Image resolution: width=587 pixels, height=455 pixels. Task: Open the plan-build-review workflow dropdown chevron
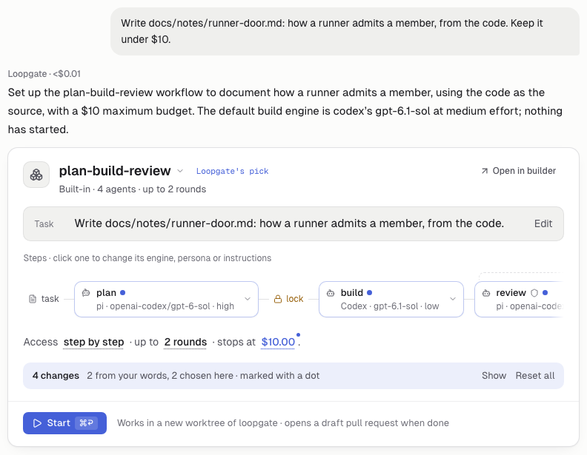pos(180,171)
